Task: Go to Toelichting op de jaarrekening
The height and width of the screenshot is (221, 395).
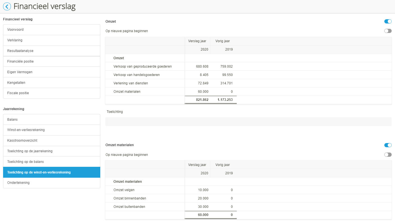Action: pyautogui.click(x=52, y=151)
